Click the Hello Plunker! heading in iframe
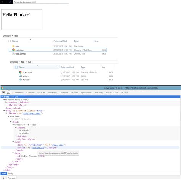The image size is (181, 180). click(x=16, y=15)
